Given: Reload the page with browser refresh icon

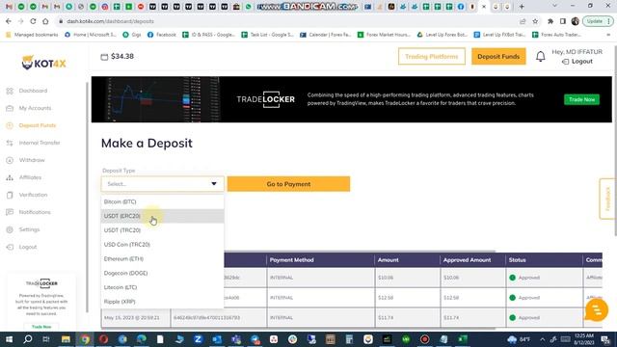Looking at the screenshot, I should click(x=33, y=21).
